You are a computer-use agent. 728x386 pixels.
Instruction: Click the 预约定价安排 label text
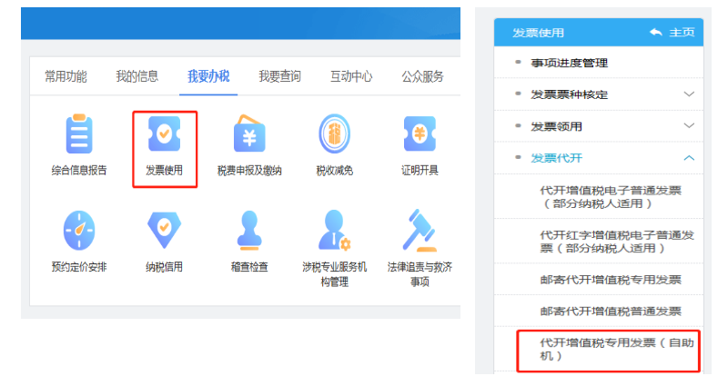pos(79,267)
